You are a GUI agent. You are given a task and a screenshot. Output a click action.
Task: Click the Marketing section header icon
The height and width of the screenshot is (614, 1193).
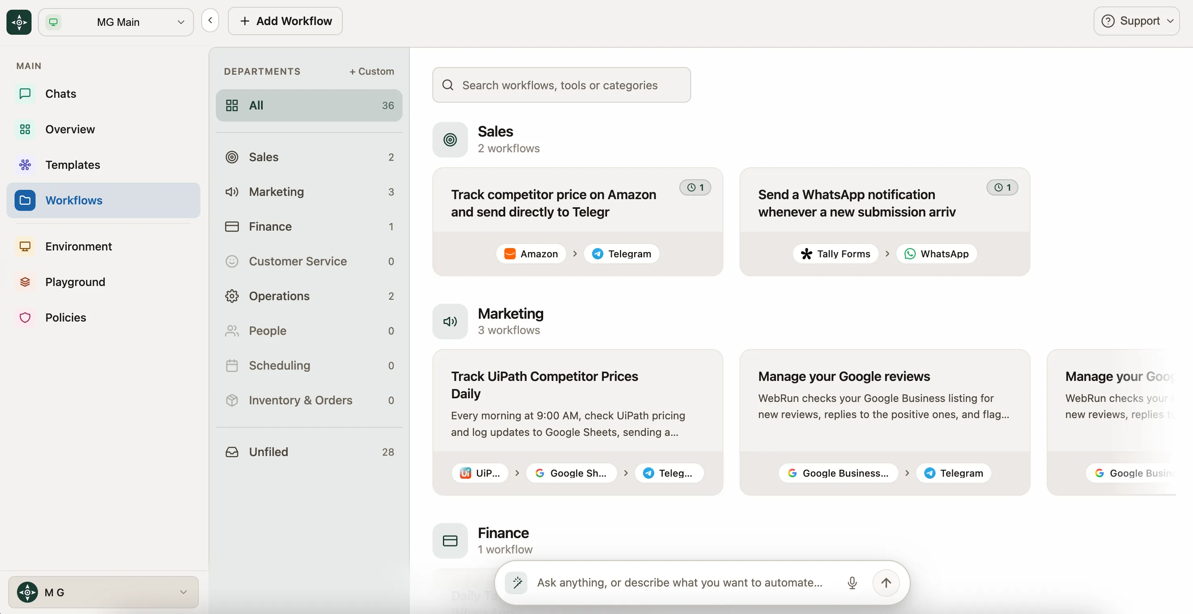(x=450, y=322)
